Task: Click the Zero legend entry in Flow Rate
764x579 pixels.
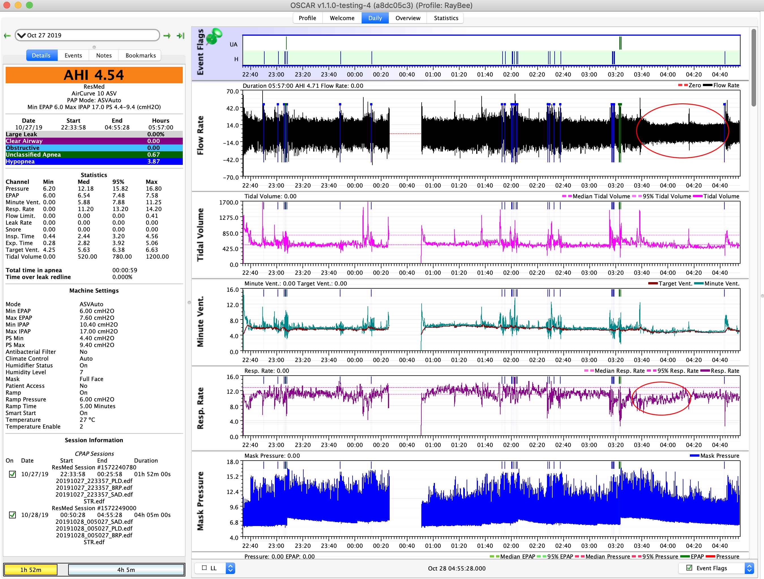Action: [x=689, y=85]
